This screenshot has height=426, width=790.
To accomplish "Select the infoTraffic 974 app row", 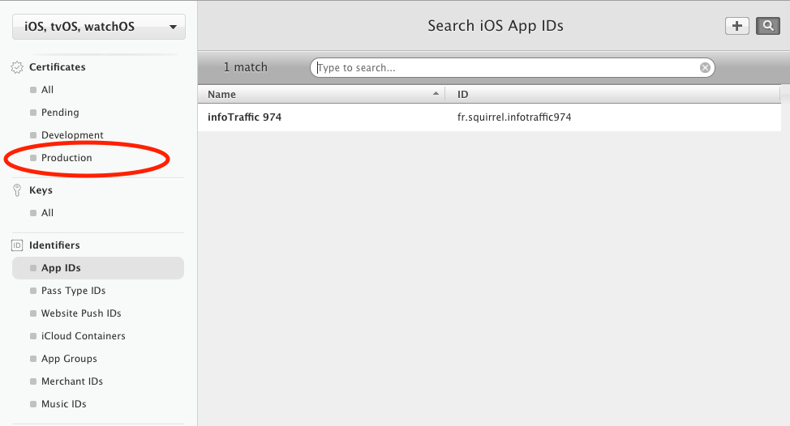I will point(489,117).
